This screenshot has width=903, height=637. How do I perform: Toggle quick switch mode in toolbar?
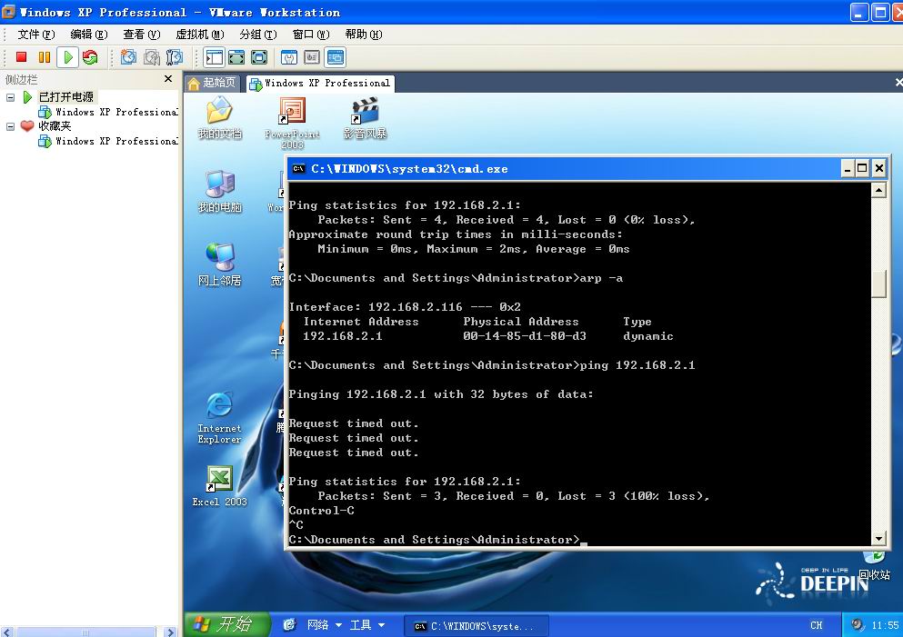pyautogui.click(x=259, y=57)
